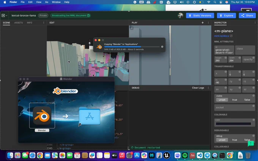Click the Clear Logs button

(198, 88)
